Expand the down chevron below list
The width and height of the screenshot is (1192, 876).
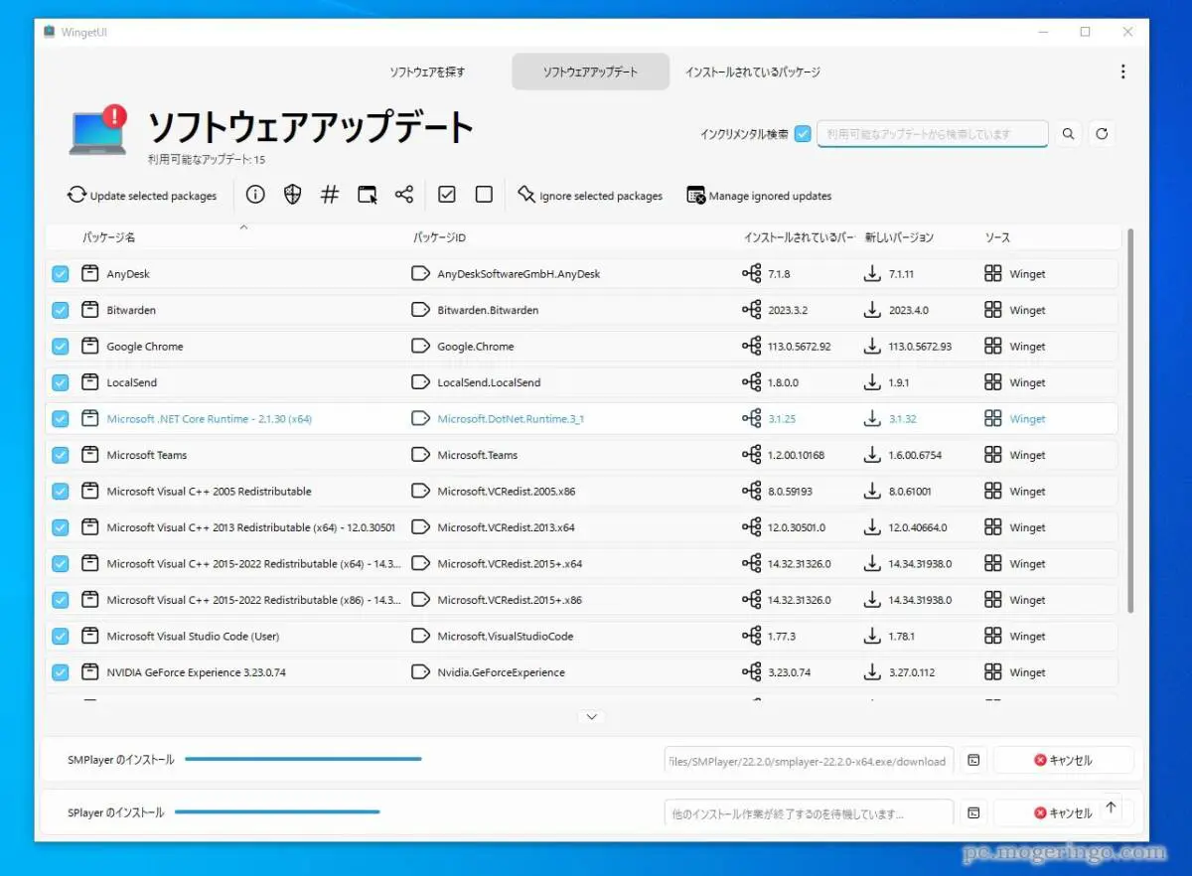(x=592, y=716)
